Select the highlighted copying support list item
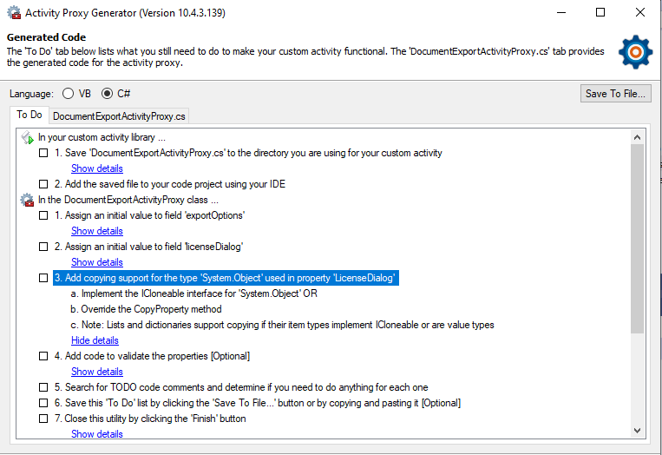 tap(226, 278)
